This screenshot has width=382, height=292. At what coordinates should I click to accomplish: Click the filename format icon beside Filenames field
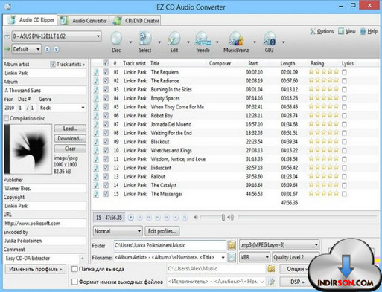point(232,257)
